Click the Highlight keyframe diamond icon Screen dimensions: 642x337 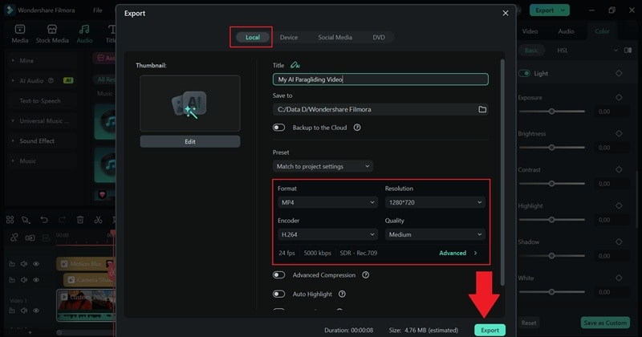tap(619, 205)
